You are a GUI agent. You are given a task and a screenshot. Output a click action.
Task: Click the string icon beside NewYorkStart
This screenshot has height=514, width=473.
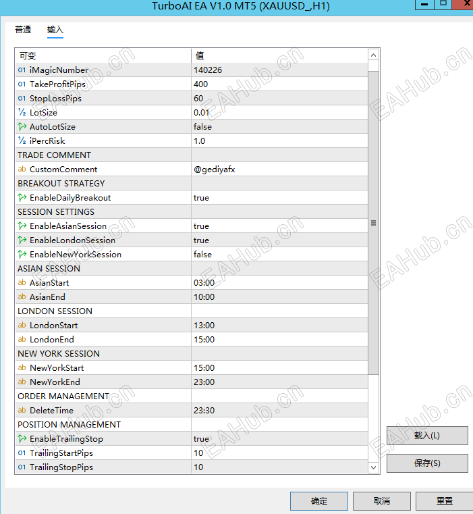pos(22,368)
